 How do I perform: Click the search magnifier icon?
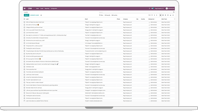click(x=174, y=12)
